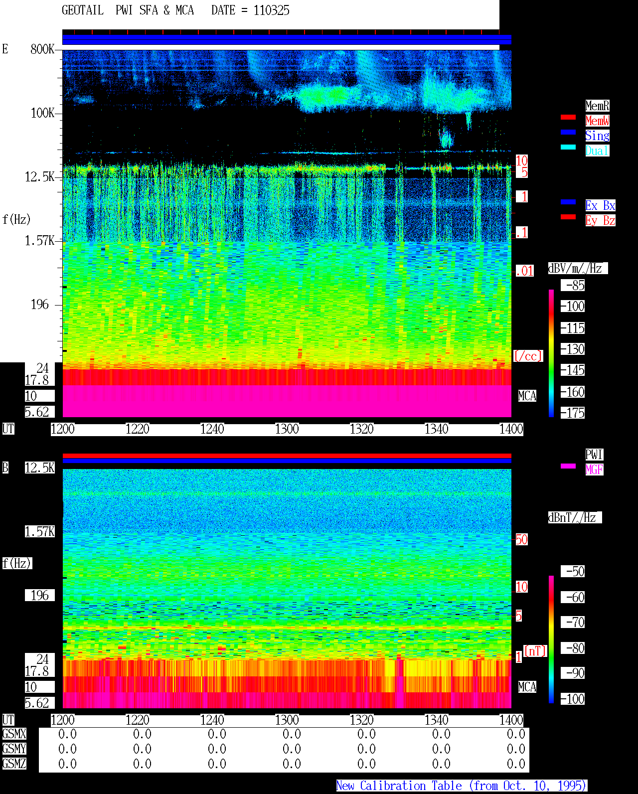The image size is (638, 794).
Task: Click the B panel 196 frequency label
Action: (40, 595)
